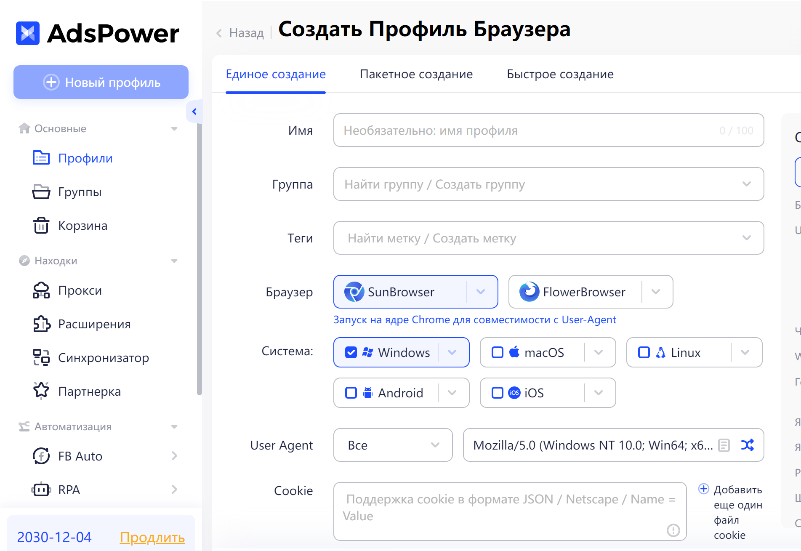Click the User Agent list icon
This screenshot has height=551, width=801.
724,445
